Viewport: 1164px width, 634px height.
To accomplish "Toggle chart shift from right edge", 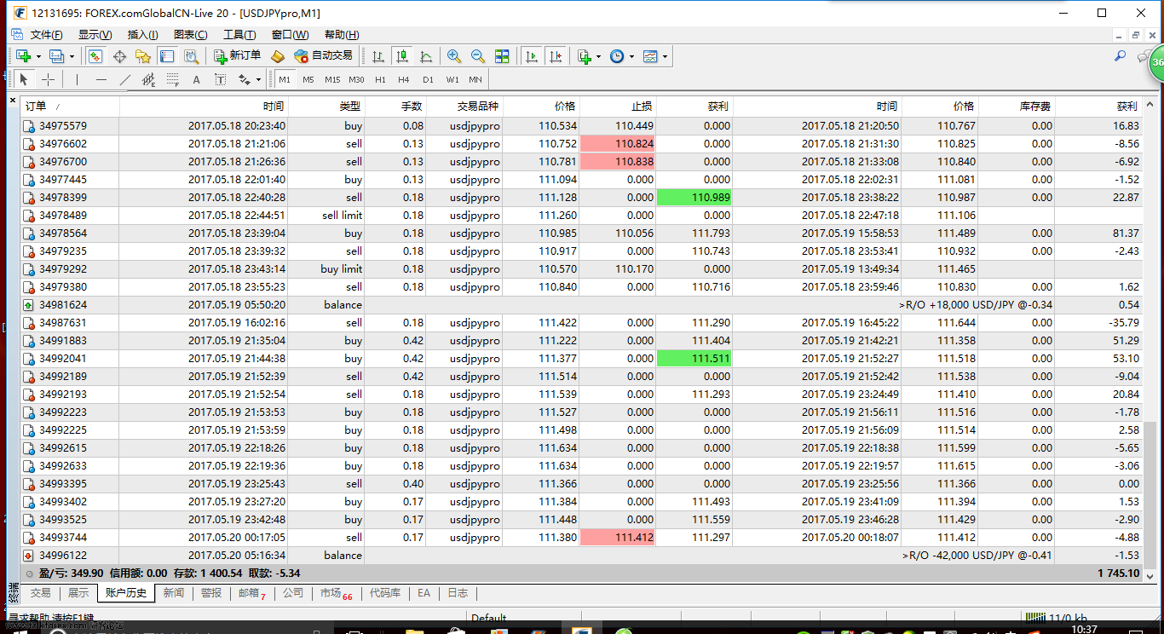I will point(556,56).
